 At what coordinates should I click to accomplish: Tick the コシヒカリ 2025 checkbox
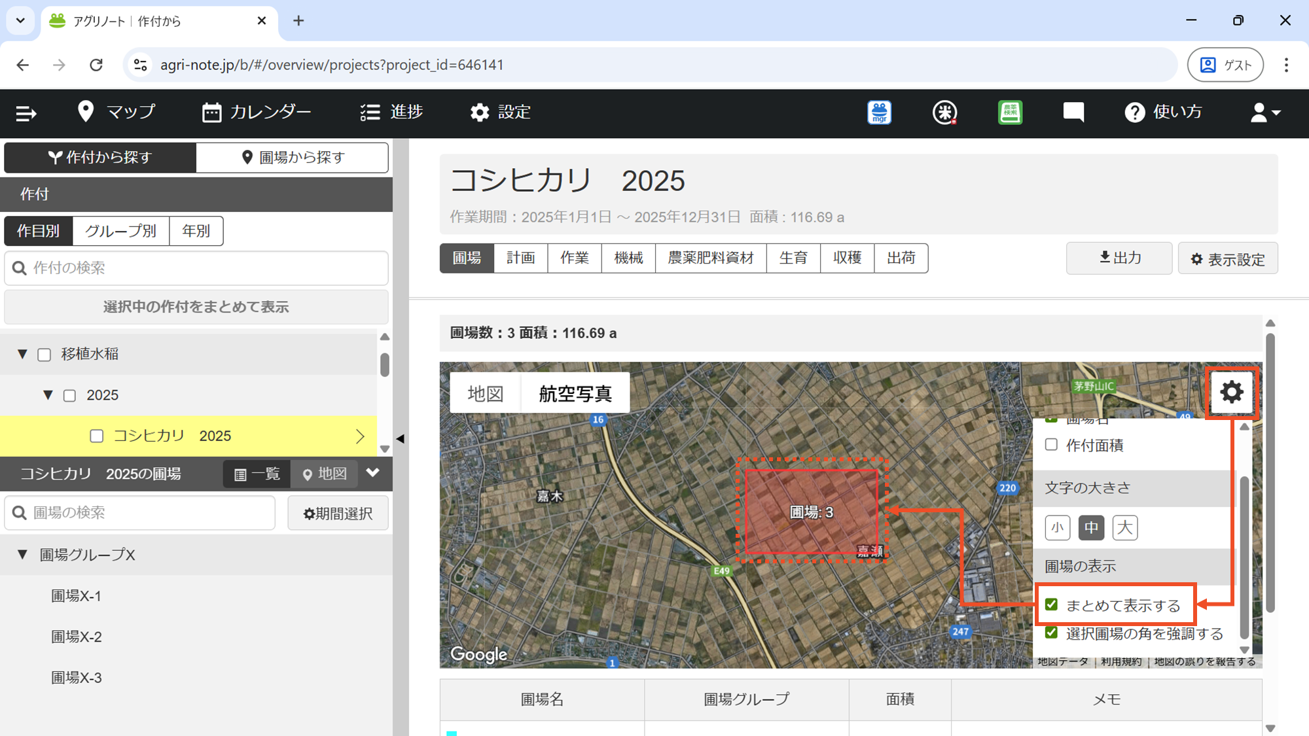[97, 436]
